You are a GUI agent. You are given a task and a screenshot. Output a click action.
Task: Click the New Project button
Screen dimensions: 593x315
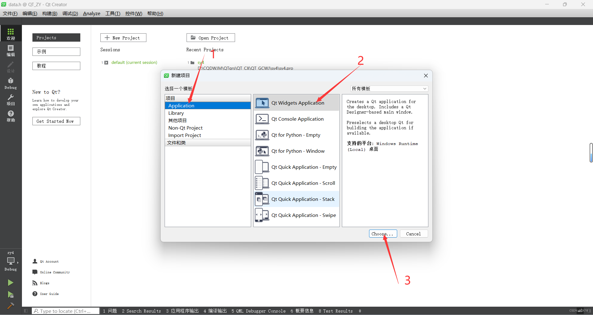pos(123,38)
